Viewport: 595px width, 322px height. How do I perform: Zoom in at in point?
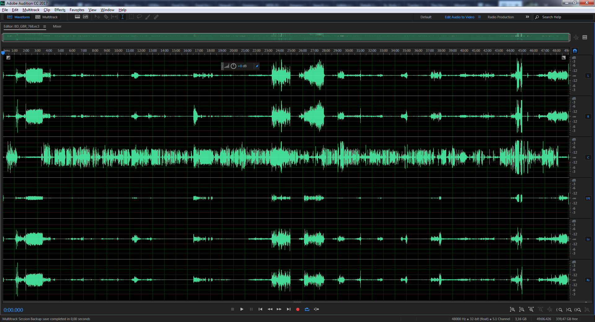(x=559, y=310)
